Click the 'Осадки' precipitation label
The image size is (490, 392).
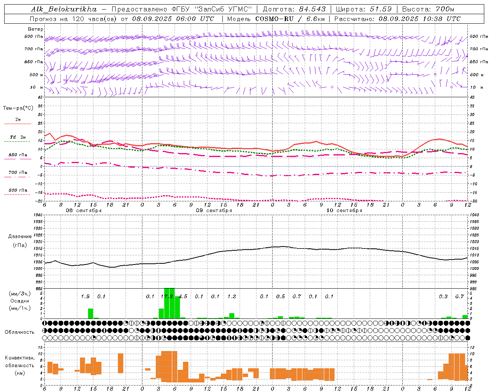tap(20, 301)
